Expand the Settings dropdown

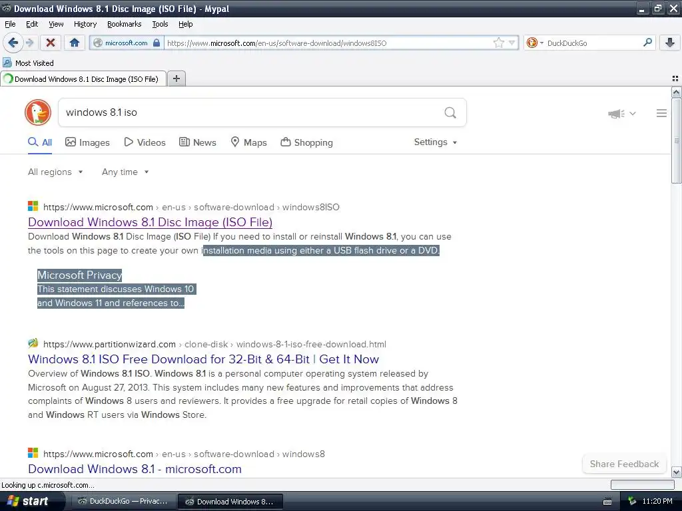click(x=436, y=142)
